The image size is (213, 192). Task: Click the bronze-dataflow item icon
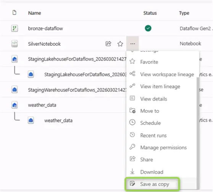(15, 28)
